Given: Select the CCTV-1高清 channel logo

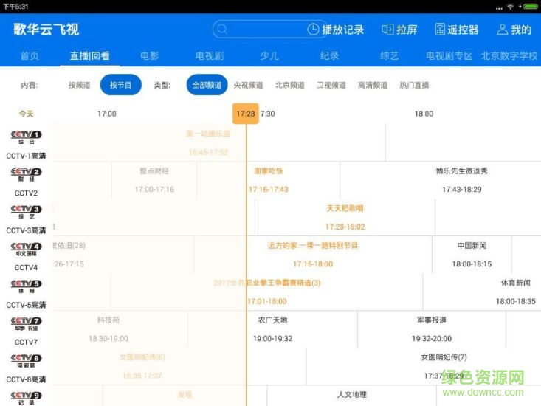Looking at the screenshot, I should click(27, 137).
